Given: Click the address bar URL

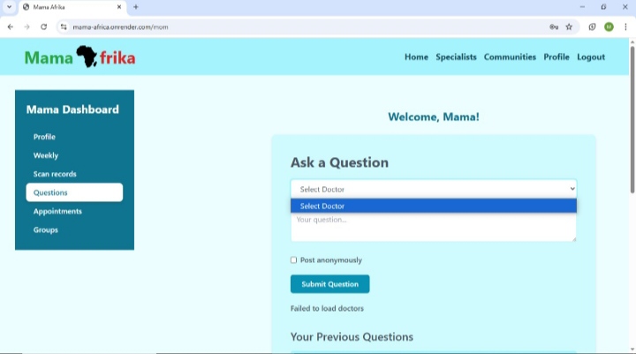Looking at the screenshot, I should (x=120, y=26).
